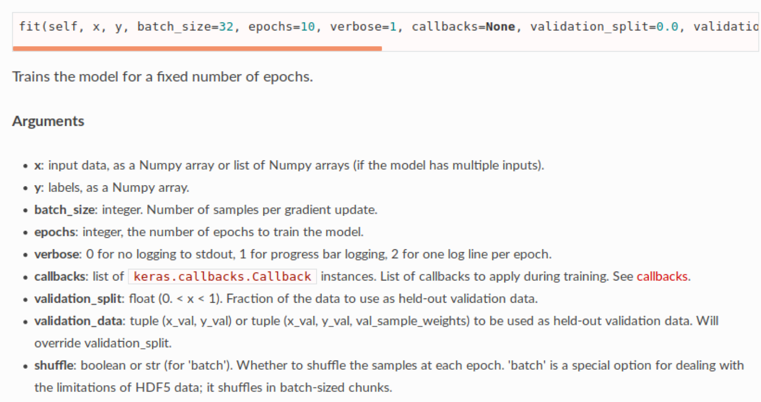Click verbose=1 in the code signature
Image resolution: width=761 pixels, height=402 pixels.
pyautogui.click(x=363, y=26)
